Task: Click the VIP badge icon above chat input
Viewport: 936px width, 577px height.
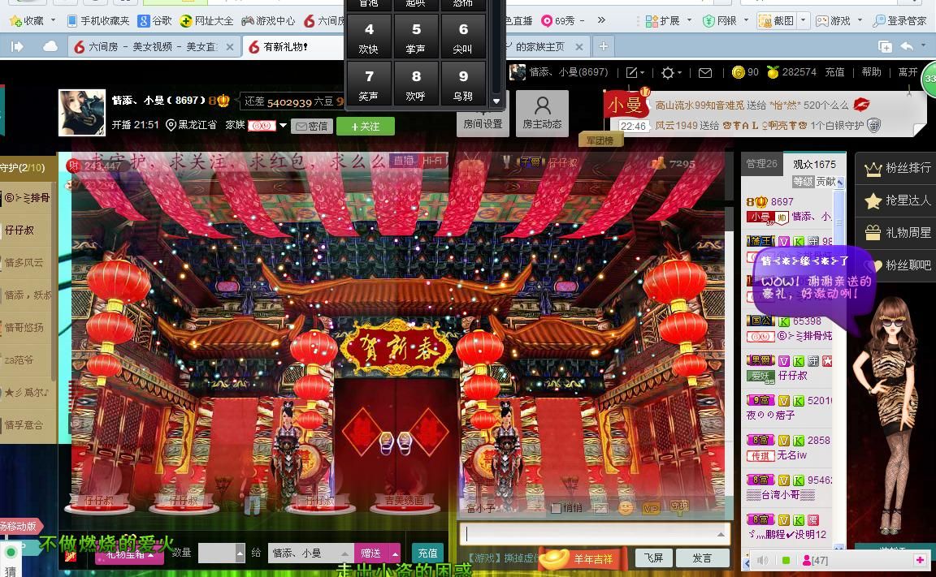Action: [x=651, y=508]
